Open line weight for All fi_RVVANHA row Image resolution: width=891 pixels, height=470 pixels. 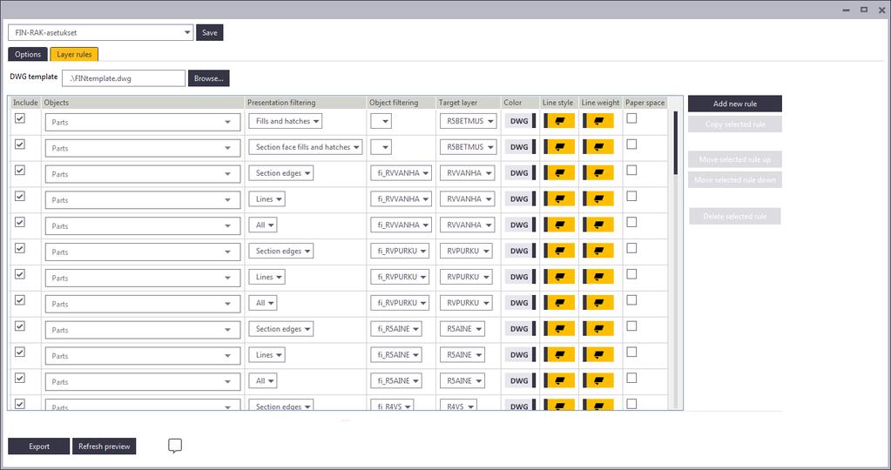click(x=598, y=225)
